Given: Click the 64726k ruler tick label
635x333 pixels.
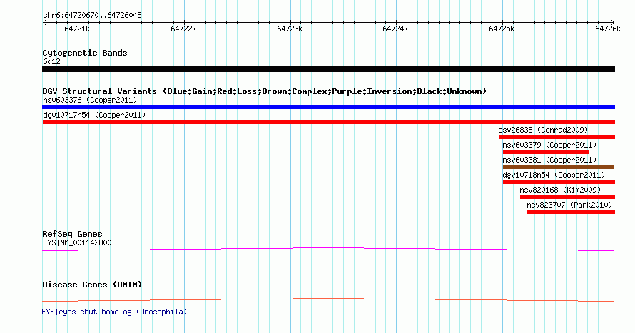Looking at the screenshot, I should [608, 29].
